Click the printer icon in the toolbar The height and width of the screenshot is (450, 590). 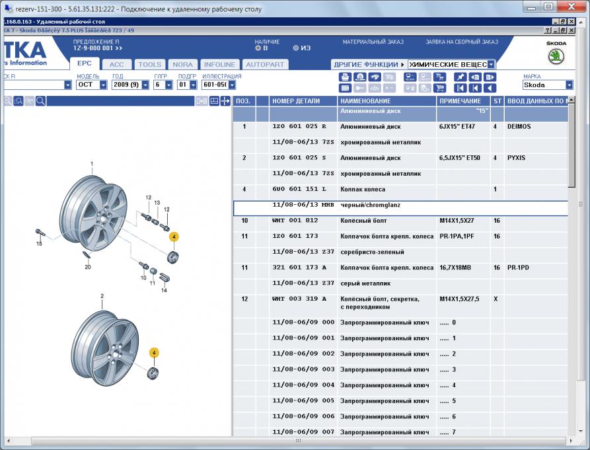tap(345, 77)
